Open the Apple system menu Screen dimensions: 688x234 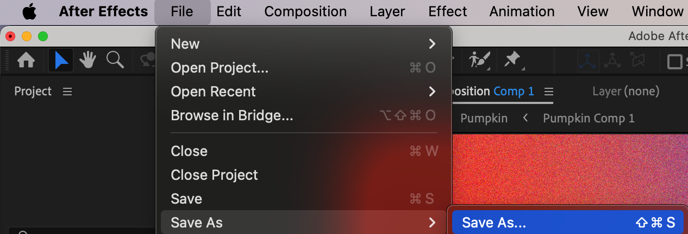point(29,11)
